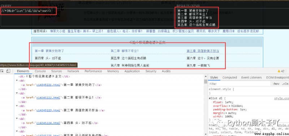Focus the Styles Filter input field
Screen dimensions: 289x136
tap(240, 84)
